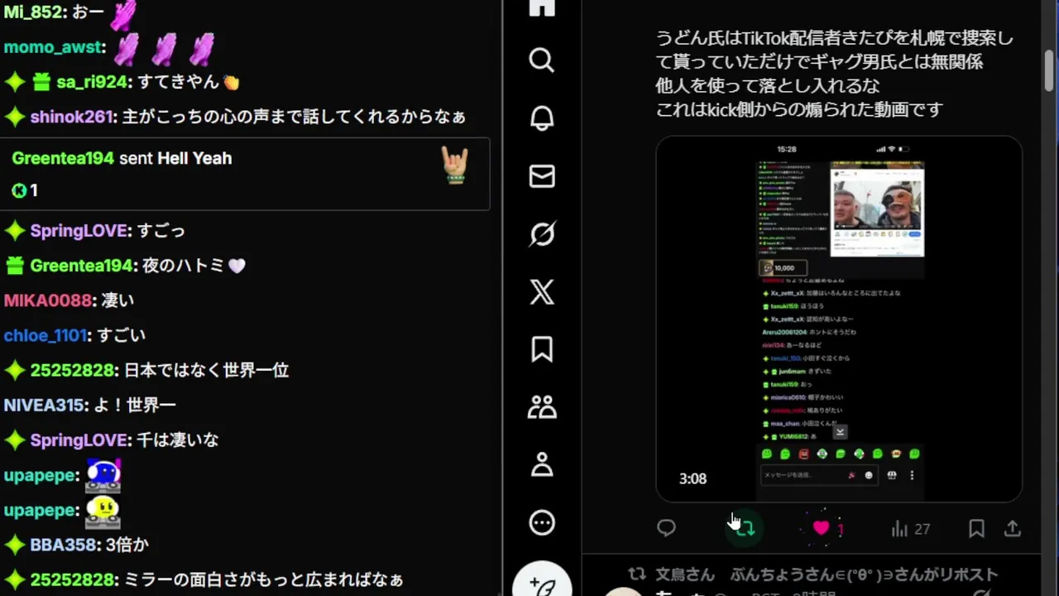Open chat user Mi_852 profile
Viewport: 1059px width, 596px height.
(x=34, y=12)
